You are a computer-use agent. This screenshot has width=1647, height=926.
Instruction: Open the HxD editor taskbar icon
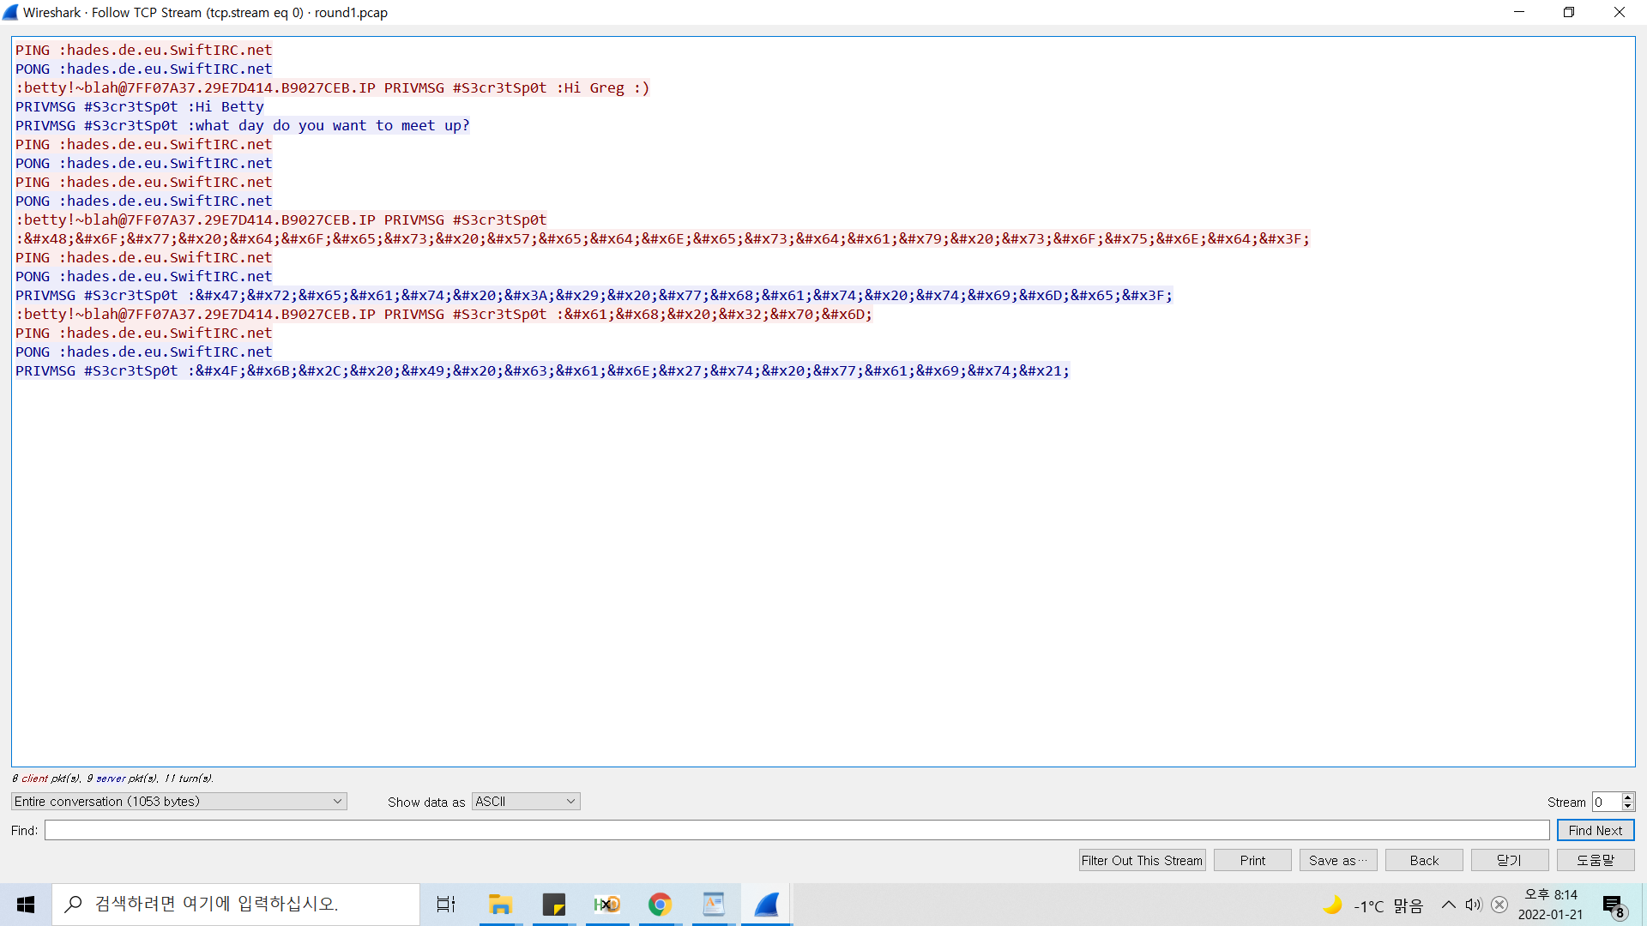(607, 905)
